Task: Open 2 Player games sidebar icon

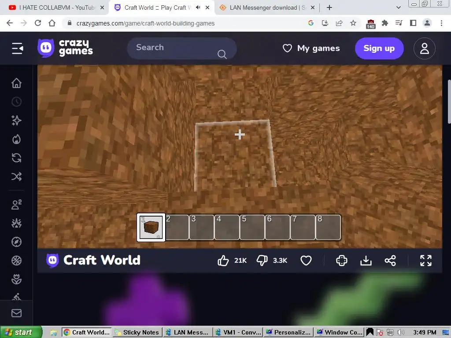Action: pyautogui.click(x=16, y=204)
